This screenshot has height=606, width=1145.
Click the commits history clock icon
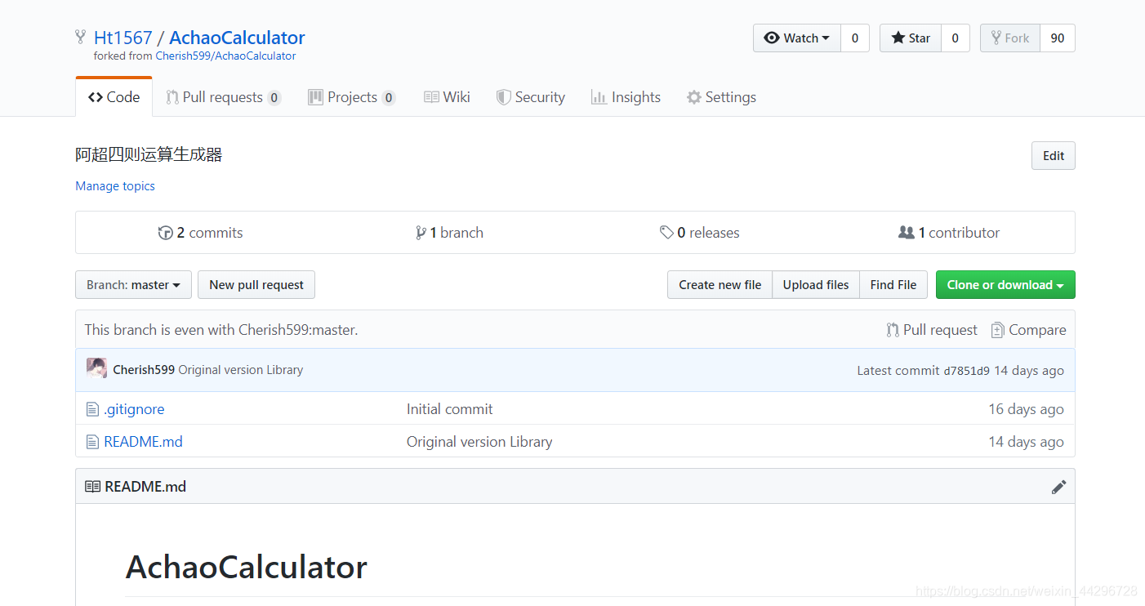coord(165,233)
